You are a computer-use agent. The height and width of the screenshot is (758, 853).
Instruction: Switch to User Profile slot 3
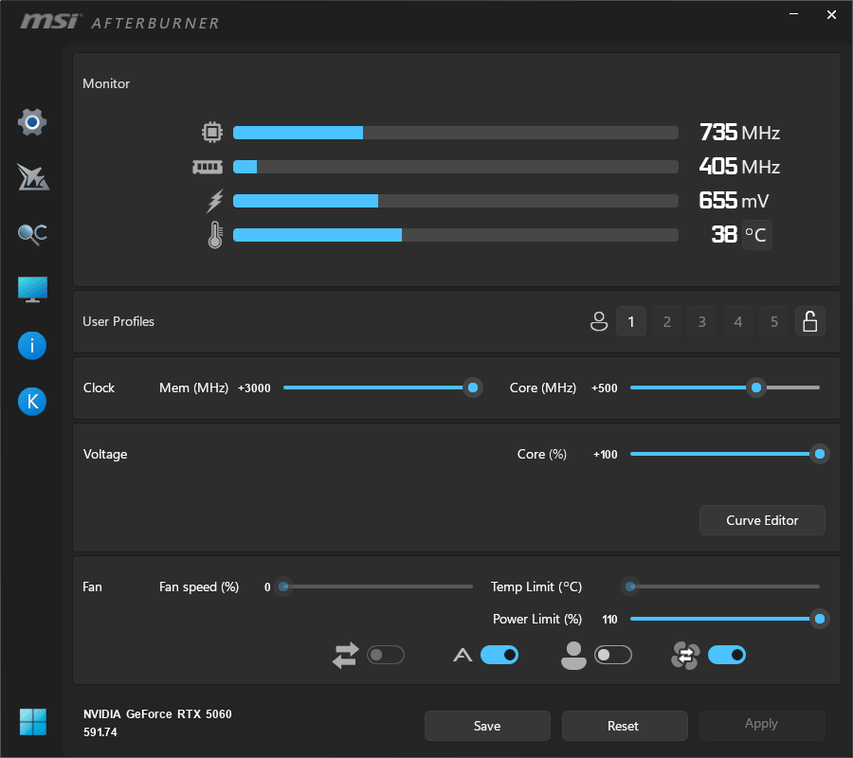click(701, 321)
